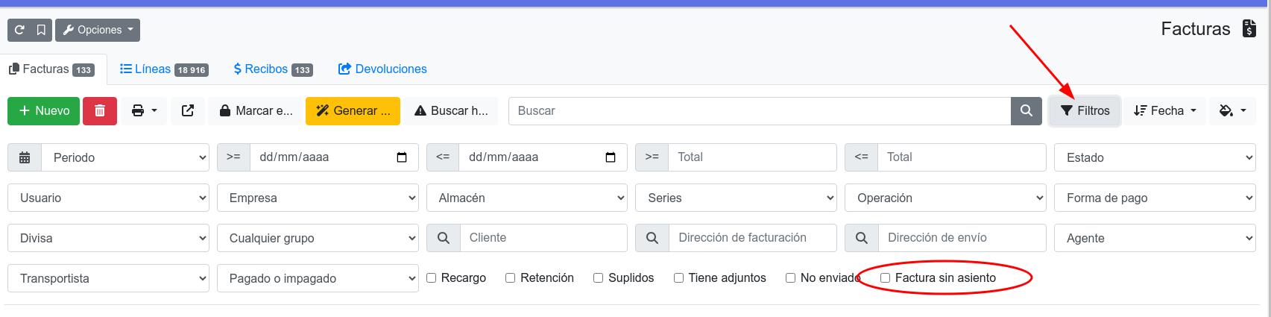
Task: Click the magnifier search button
Action: (1026, 111)
